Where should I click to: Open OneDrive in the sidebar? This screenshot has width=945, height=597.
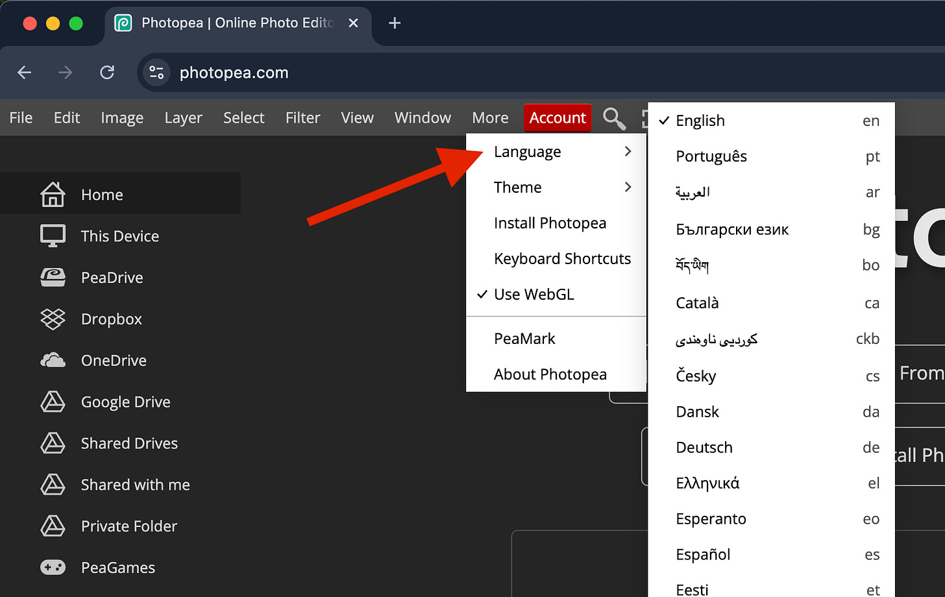click(120, 360)
